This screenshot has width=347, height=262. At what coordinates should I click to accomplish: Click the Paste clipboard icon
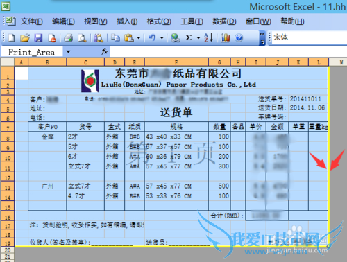[129, 37]
